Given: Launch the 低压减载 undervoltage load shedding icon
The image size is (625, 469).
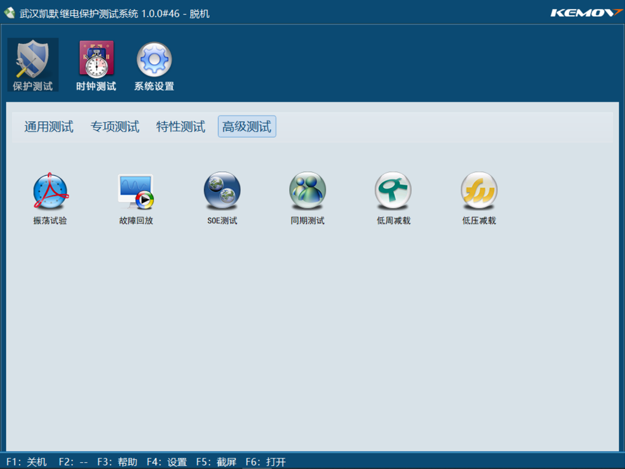Looking at the screenshot, I should (x=479, y=191).
